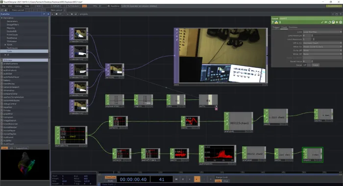Expand the UI palette folder
Image resolution: width=343 pixels, height=186 pixels.
point(5,55)
